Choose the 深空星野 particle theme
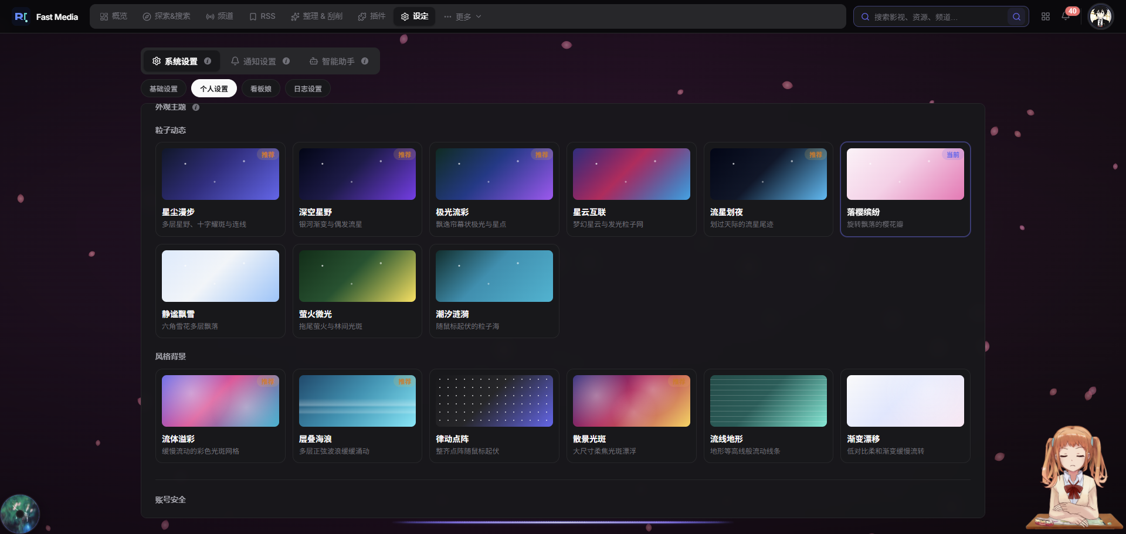This screenshot has height=534, width=1126. click(x=357, y=189)
